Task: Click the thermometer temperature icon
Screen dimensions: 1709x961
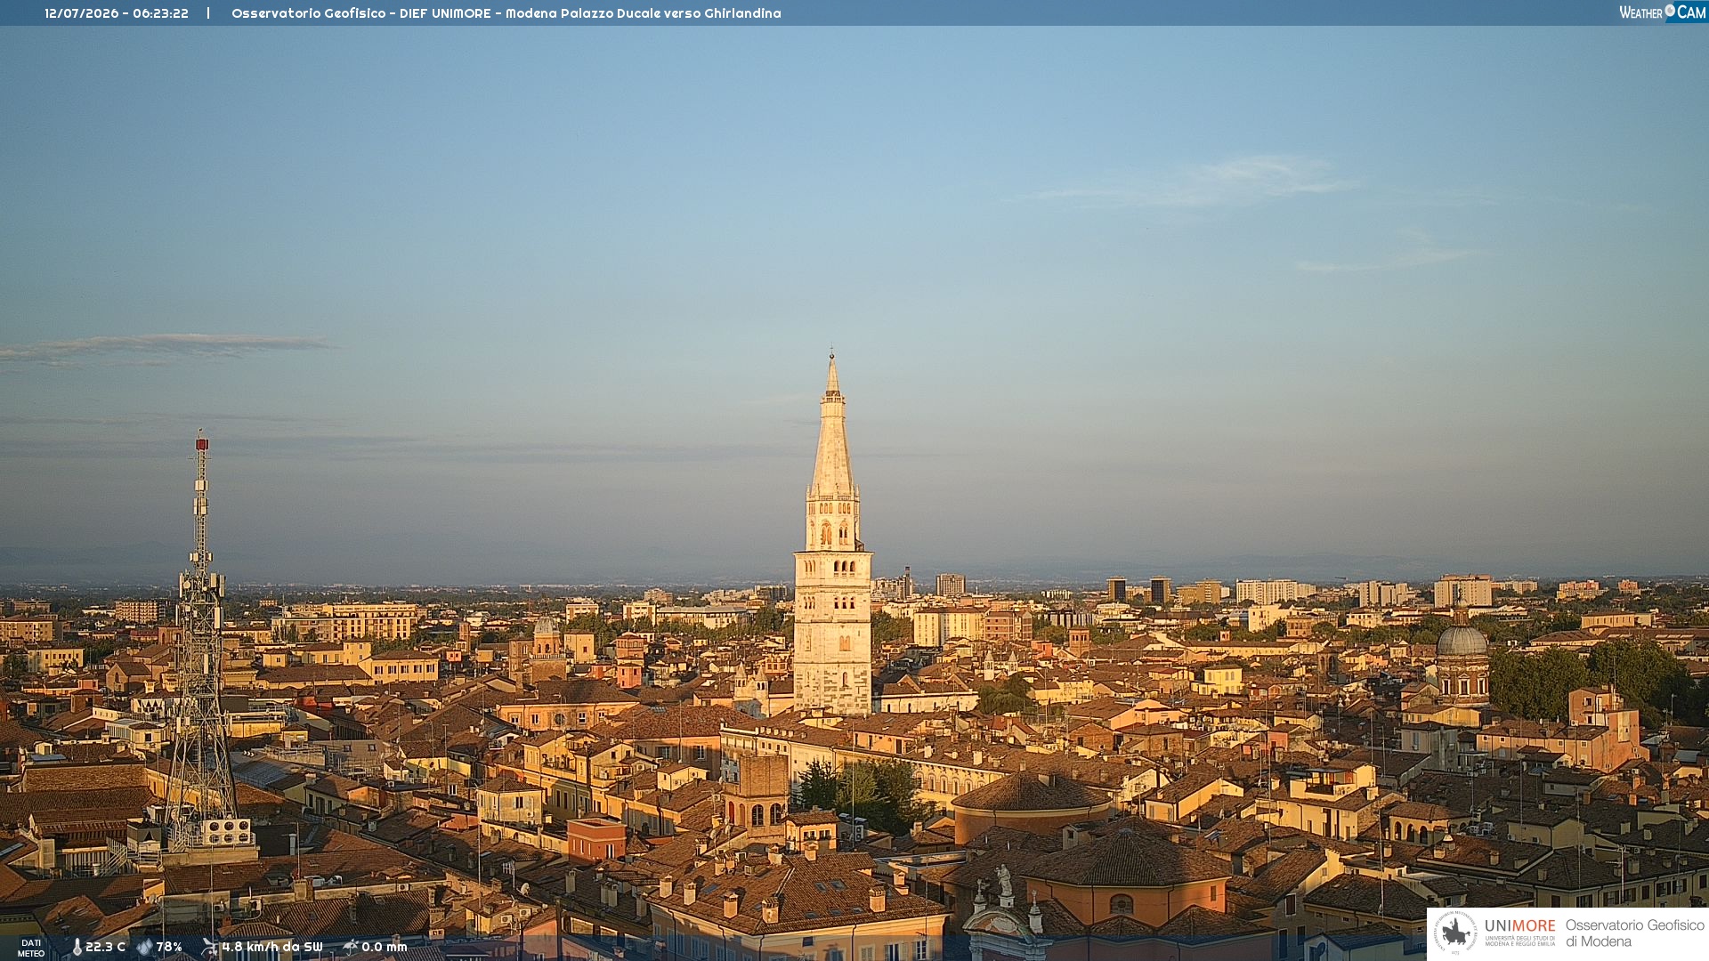Action: click(77, 947)
